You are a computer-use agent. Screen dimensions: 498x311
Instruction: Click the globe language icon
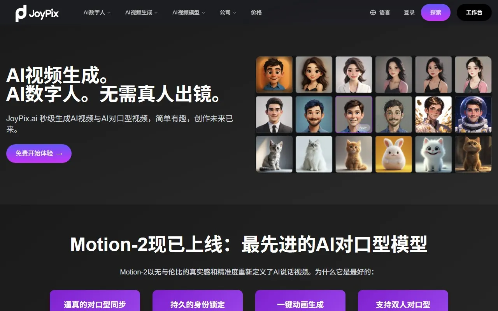pyautogui.click(x=373, y=12)
